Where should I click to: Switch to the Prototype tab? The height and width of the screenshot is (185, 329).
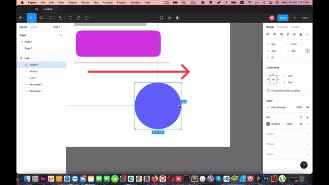pyautogui.click(x=282, y=27)
